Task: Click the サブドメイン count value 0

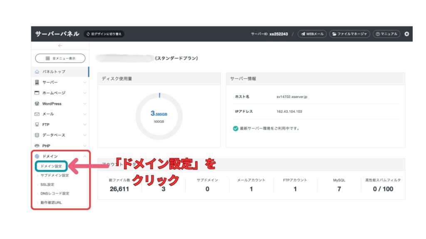Action: click(x=207, y=189)
